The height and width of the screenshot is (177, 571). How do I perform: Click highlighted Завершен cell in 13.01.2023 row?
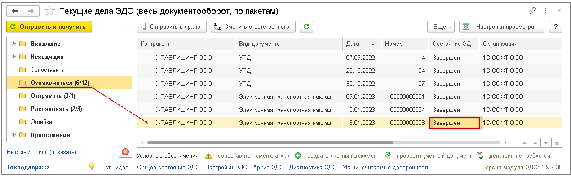pyautogui.click(x=454, y=123)
